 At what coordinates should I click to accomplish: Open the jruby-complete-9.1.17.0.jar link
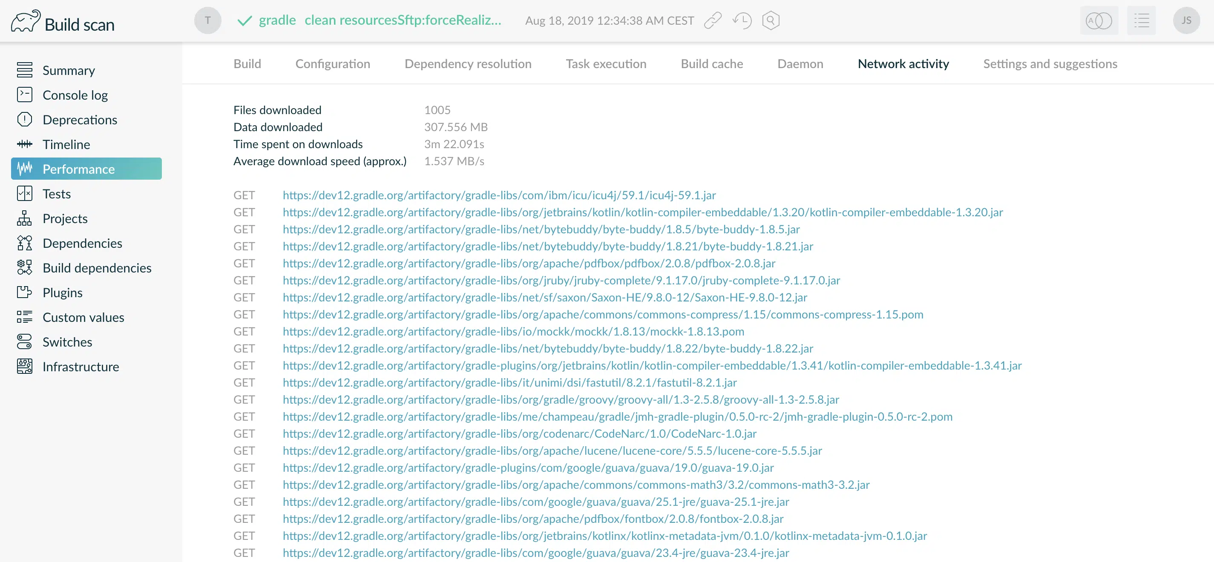561,280
